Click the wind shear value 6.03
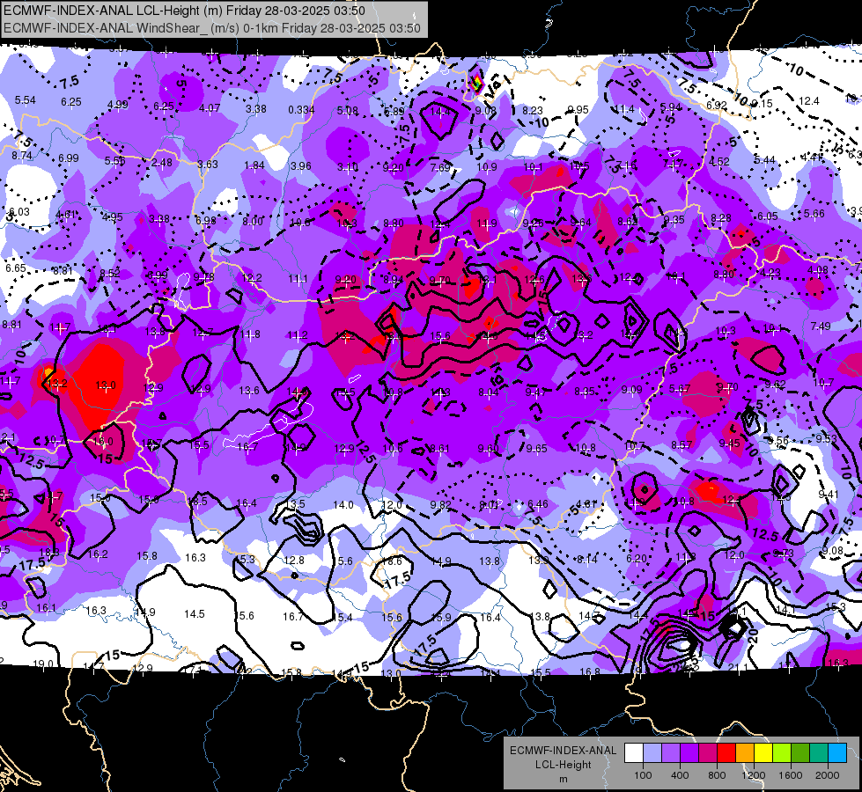The width and height of the screenshot is (862, 792). click(19, 212)
